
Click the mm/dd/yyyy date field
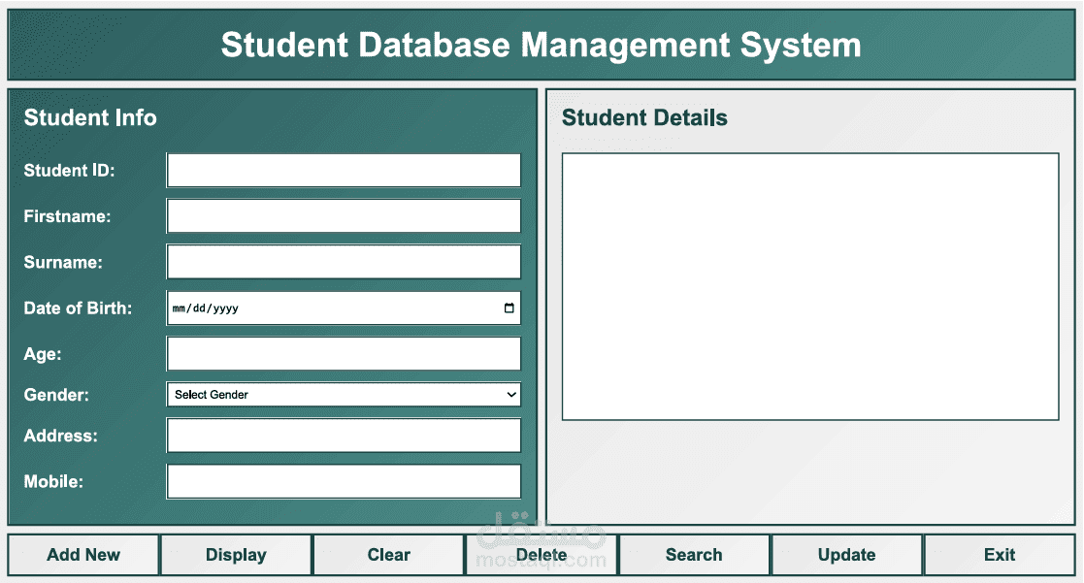point(344,308)
